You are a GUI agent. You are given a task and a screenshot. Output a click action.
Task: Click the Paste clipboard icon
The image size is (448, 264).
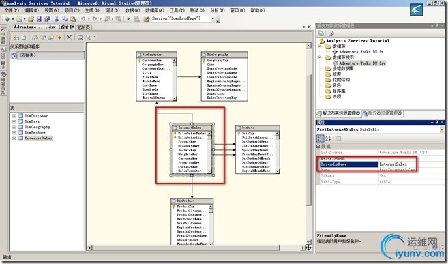point(73,19)
